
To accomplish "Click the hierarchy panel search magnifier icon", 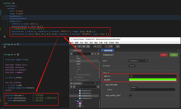I will coord(92,54).
